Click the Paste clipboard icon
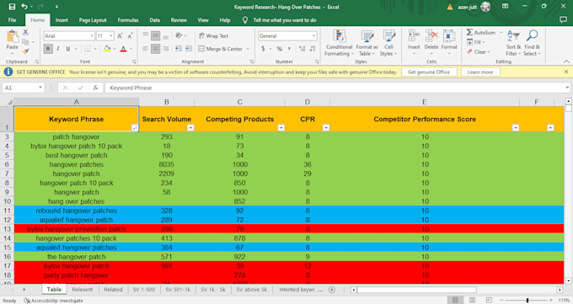This screenshot has height=304, width=573. (x=12, y=36)
